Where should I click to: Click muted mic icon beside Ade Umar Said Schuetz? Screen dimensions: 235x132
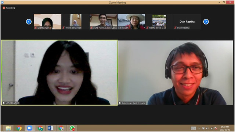(x=120, y=103)
